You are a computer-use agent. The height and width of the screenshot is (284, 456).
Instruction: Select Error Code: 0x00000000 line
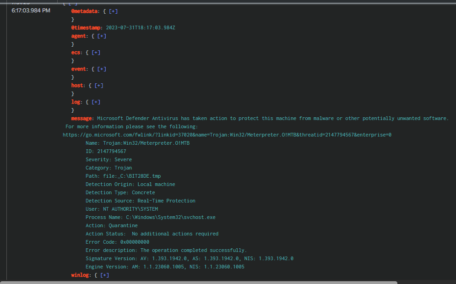[x=118, y=242]
